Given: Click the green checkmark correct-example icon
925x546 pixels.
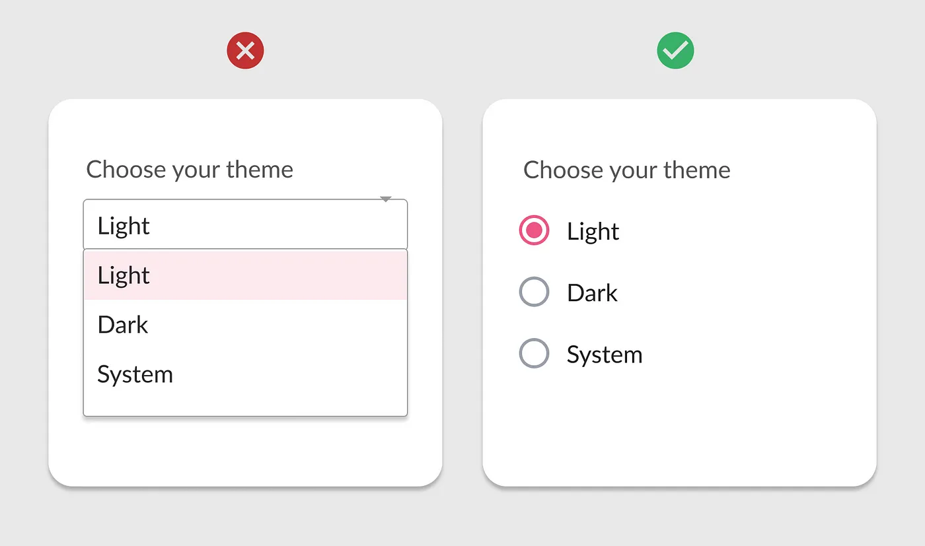Looking at the screenshot, I should (675, 51).
